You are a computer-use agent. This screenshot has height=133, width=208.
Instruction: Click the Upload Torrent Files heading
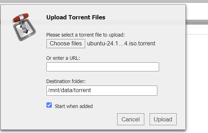pyautogui.click(x=76, y=17)
